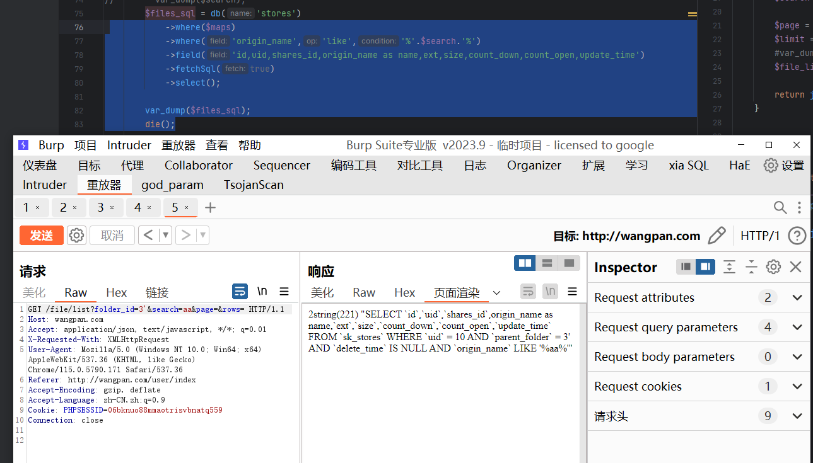Open the Intruder menu in menu bar
813x463 pixels.
(x=129, y=145)
